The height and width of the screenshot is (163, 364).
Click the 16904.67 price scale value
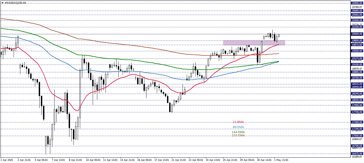357,139
